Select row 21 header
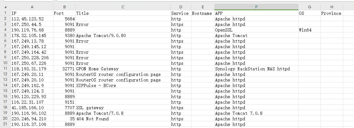 point(5,124)
